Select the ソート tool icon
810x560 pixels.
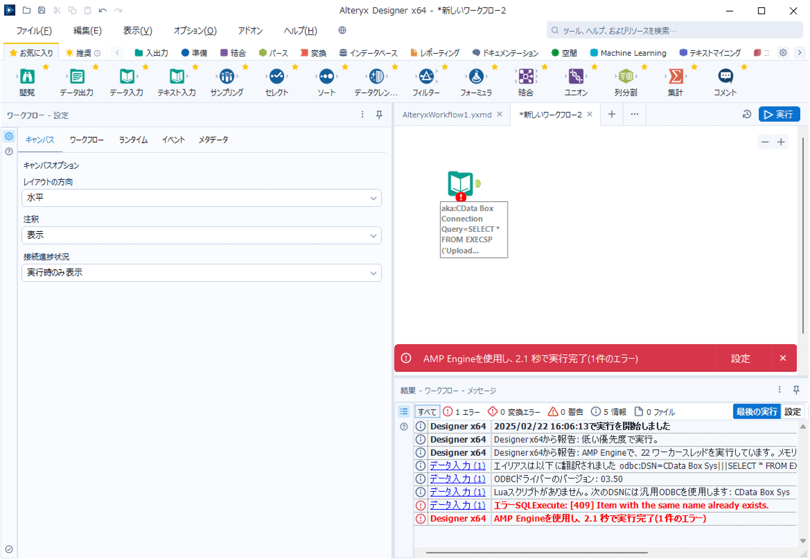point(326,76)
